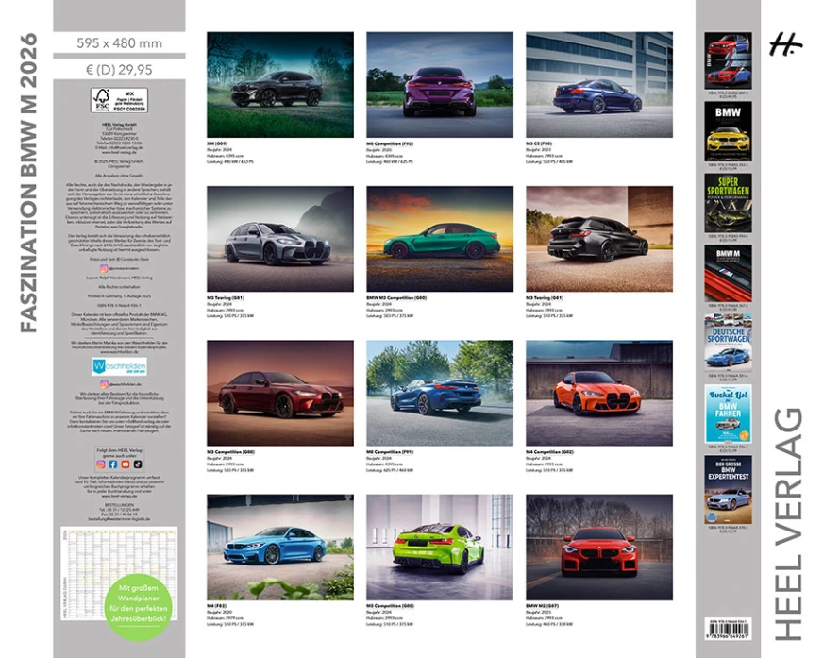The height and width of the screenshot is (658, 823).
Task: Select the orange M4 Competition (G82) image
Action: coord(599,393)
